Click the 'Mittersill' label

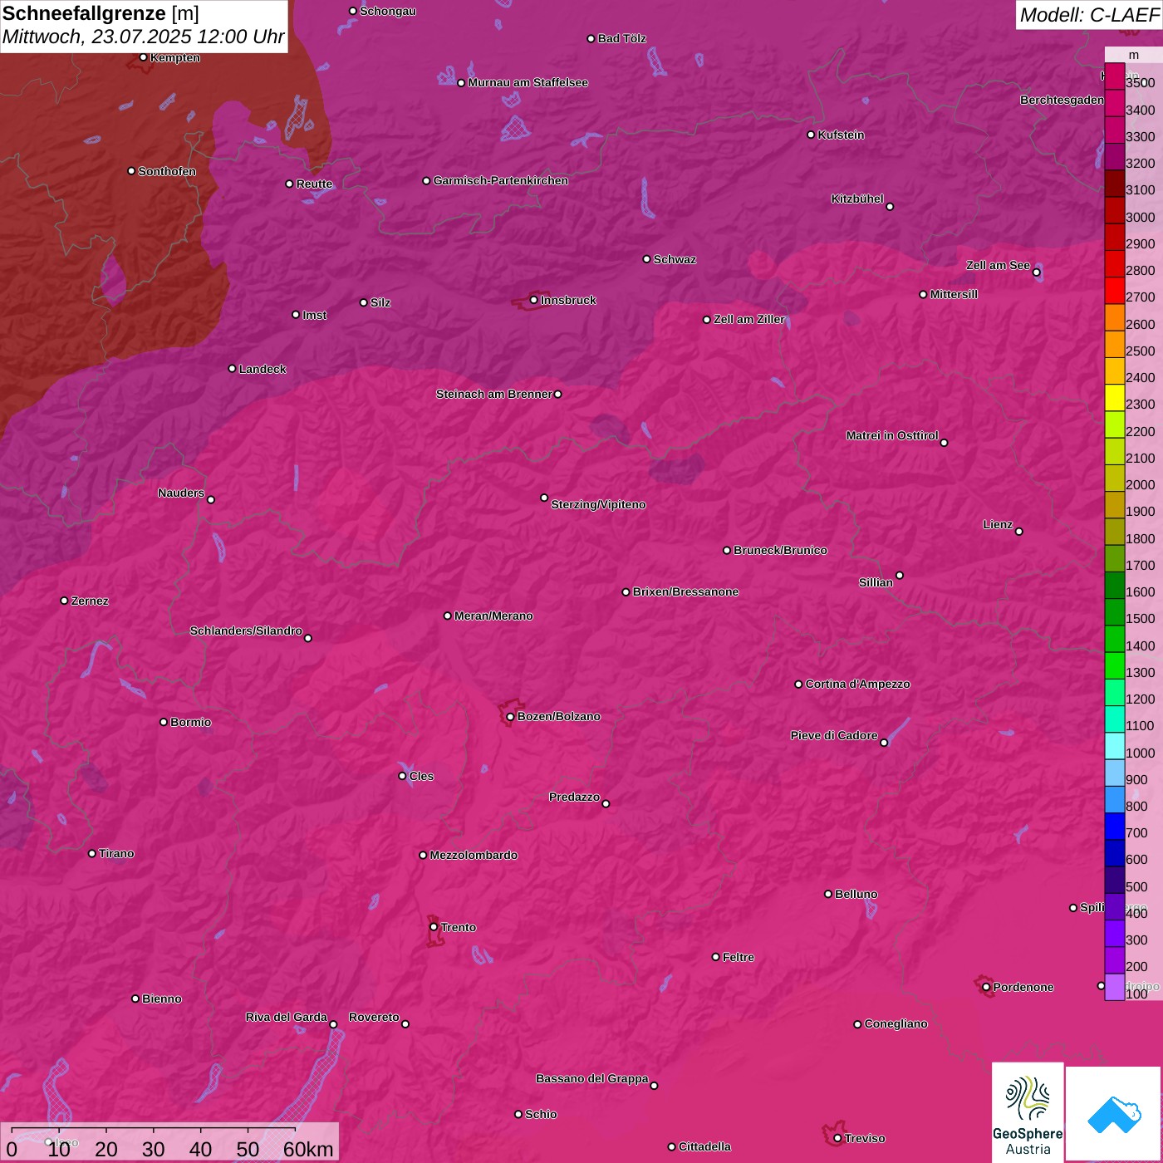point(954,294)
